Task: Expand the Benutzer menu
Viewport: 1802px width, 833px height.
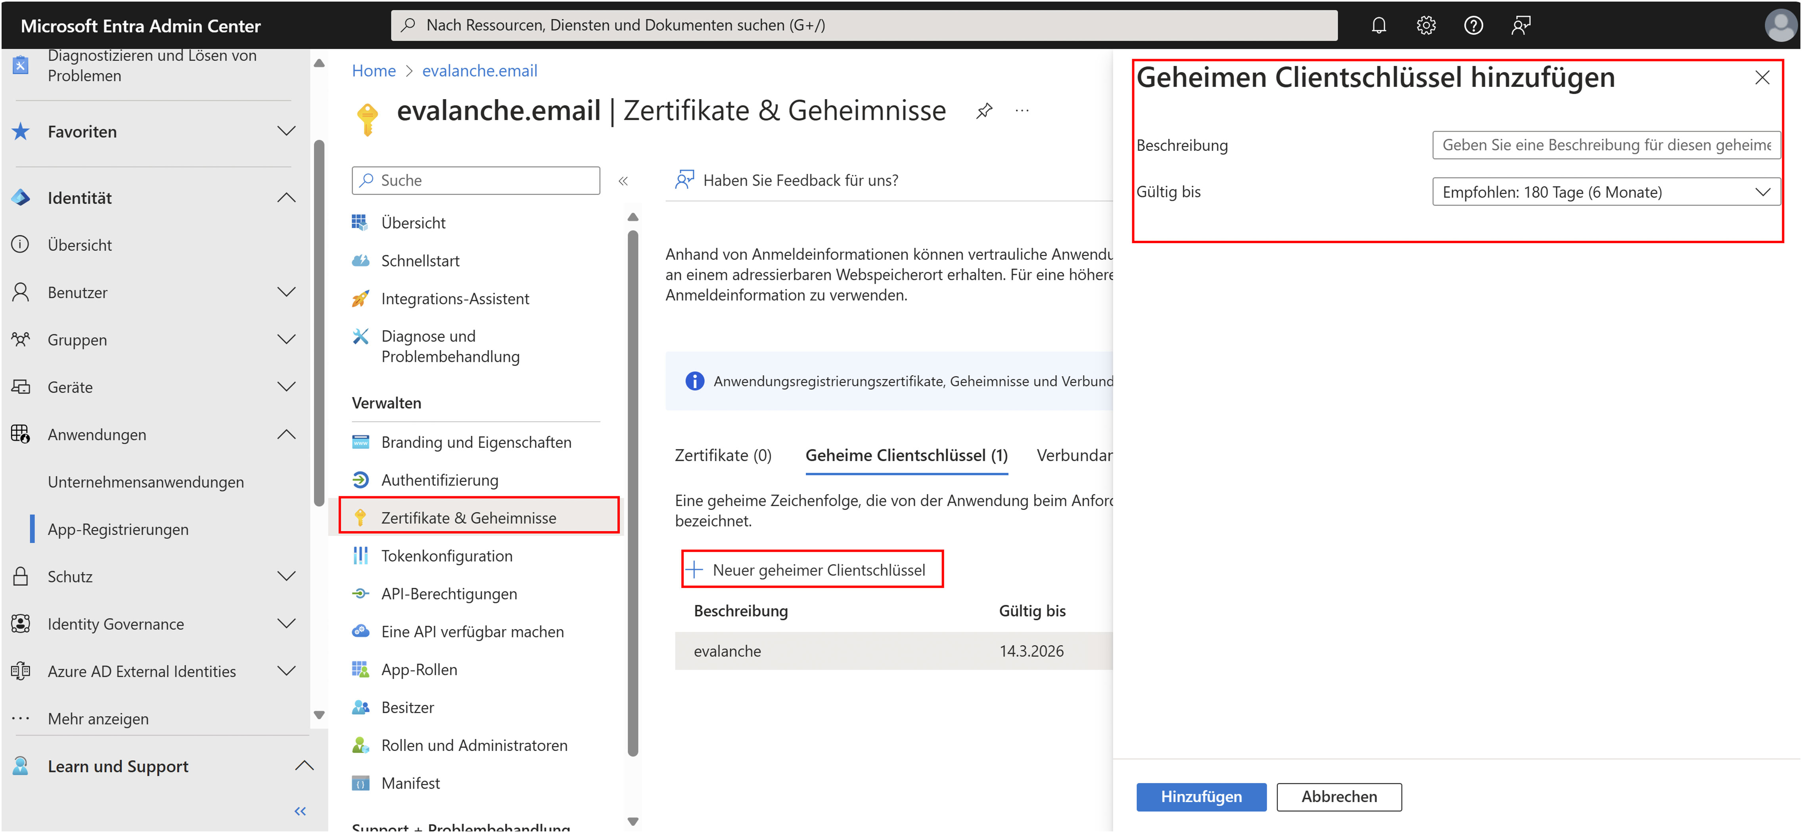Action: tap(286, 293)
